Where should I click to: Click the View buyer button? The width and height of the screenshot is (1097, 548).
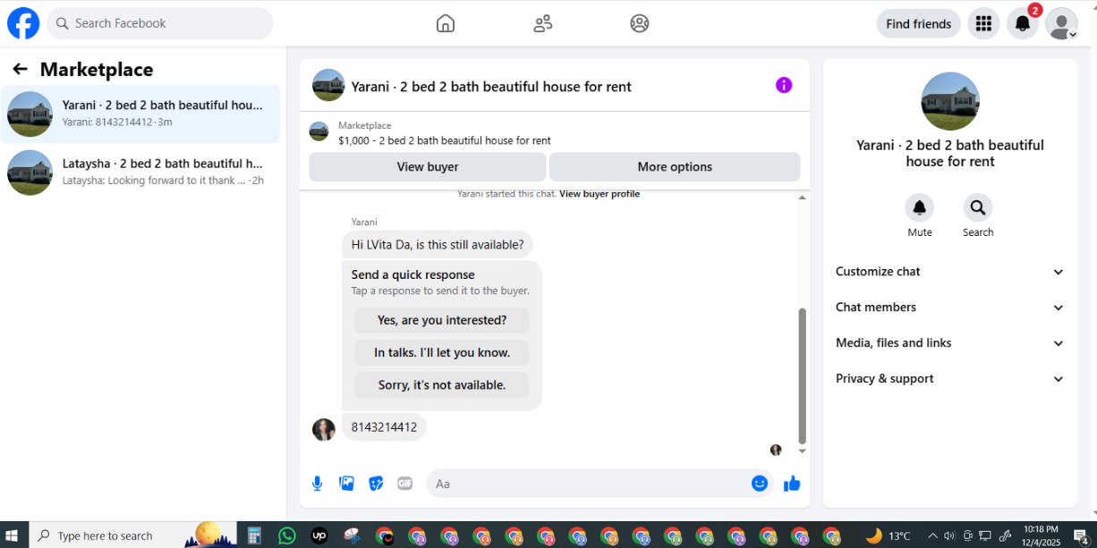click(x=428, y=167)
